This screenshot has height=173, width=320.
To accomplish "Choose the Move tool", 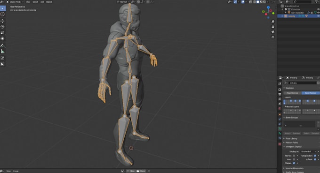I will pos(2,21).
